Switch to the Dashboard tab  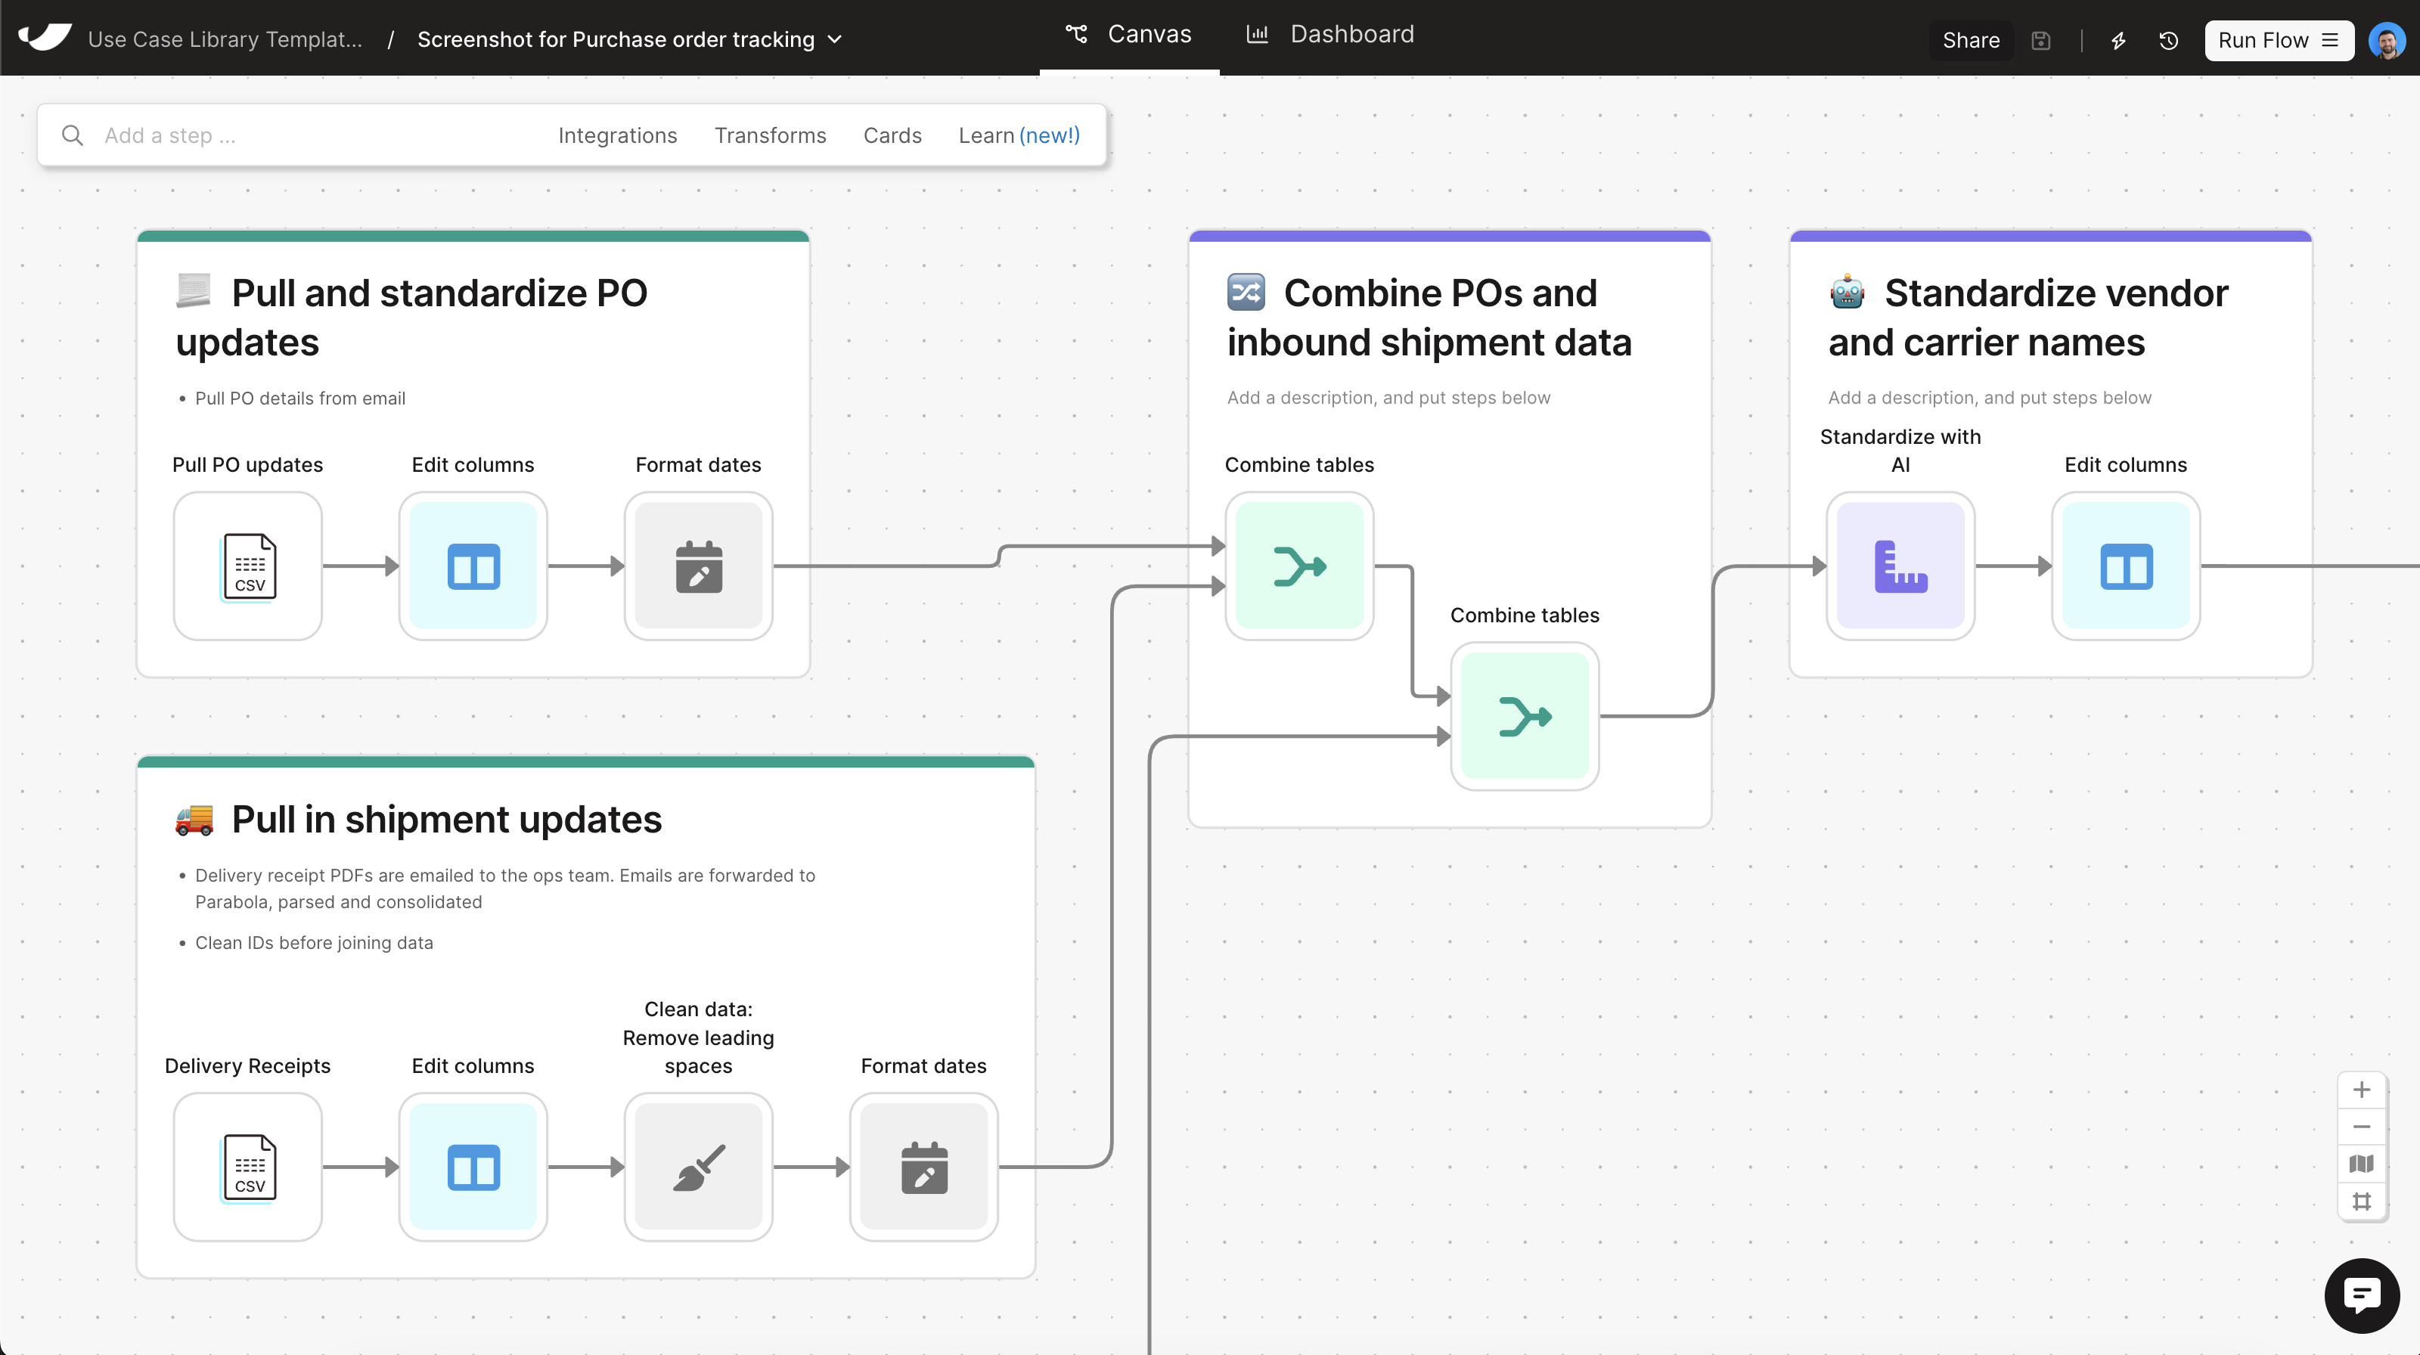(x=1329, y=35)
